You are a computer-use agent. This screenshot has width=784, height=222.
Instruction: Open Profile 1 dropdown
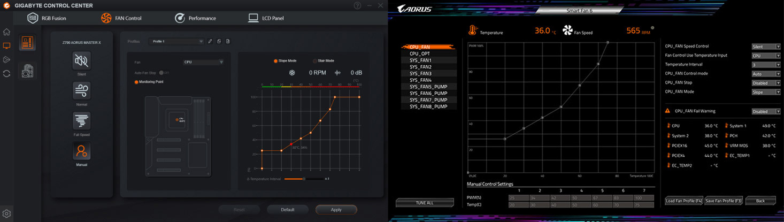pos(177,41)
